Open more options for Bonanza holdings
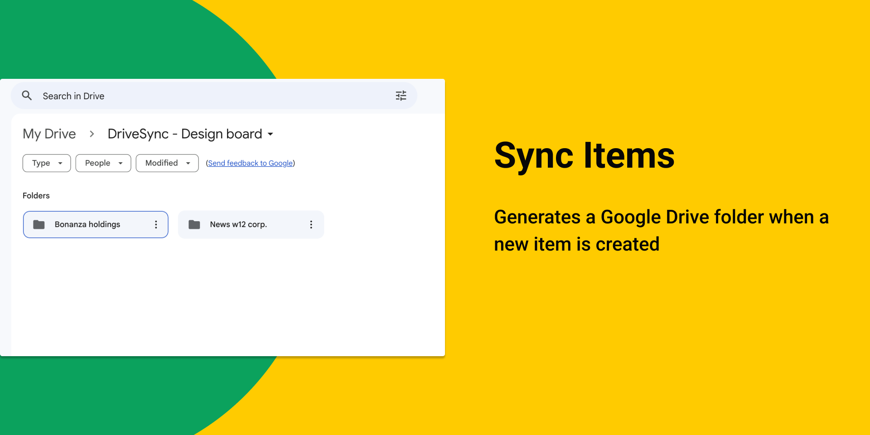Screen dimensions: 870x435 tap(156, 224)
